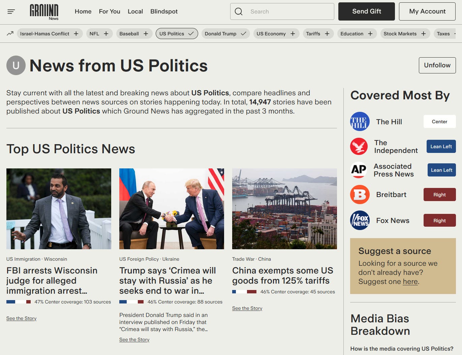The height and width of the screenshot is (355, 462).
Task: Open My Account
Action: (x=427, y=11)
